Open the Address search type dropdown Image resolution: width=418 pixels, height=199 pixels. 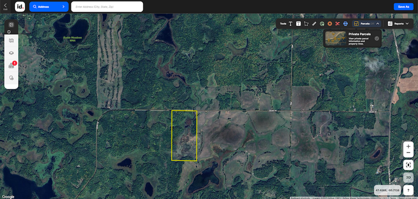click(x=49, y=7)
